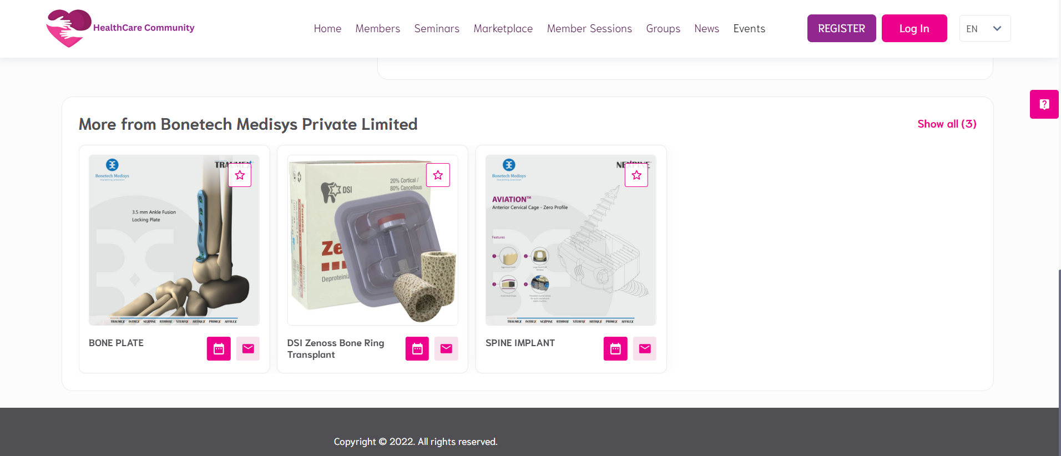Image resolution: width=1061 pixels, height=456 pixels.
Task: Click Show all (3) link
Action: point(947,124)
